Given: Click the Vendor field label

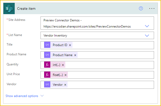Looking at the screenshot, I should pos(12,84).
